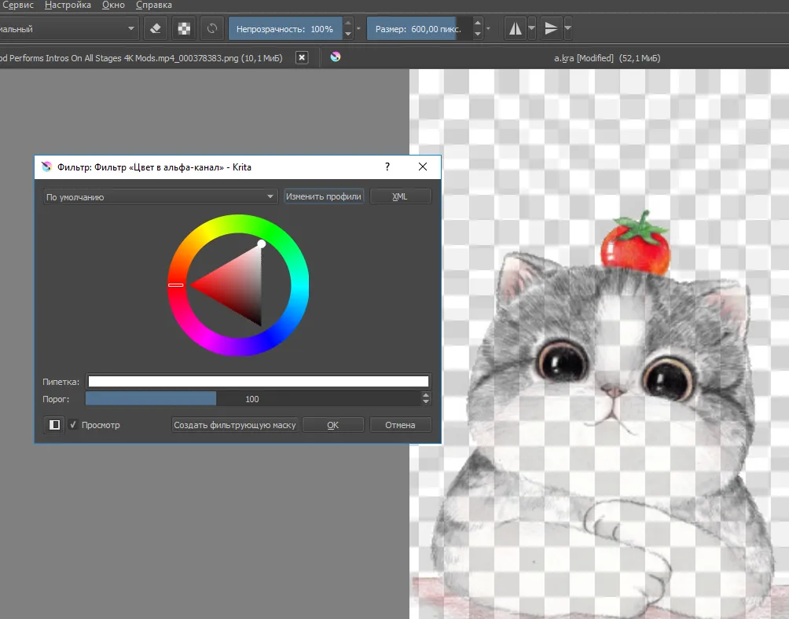
Task: Click the color triangle white handle
Action: coord(262,244)
